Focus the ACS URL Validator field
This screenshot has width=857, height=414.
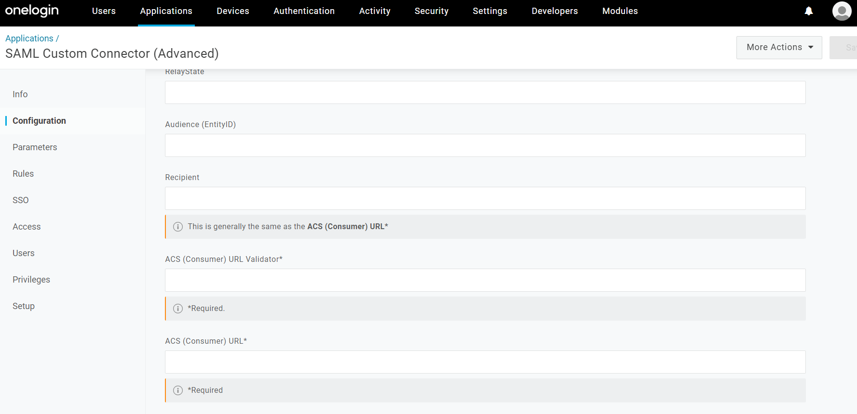(x=485, y=280)
